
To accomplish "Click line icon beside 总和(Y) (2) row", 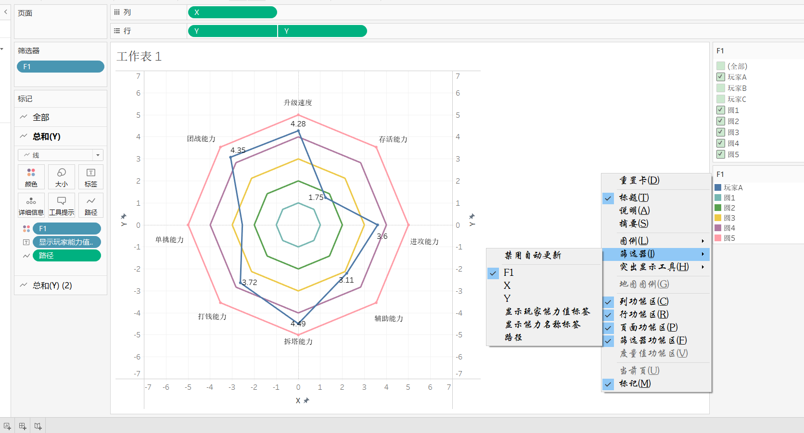I will tap(24, 285).
